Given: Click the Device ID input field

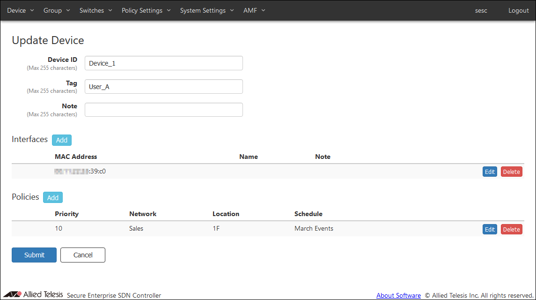Looking at the screenshot, I should 163,63.
